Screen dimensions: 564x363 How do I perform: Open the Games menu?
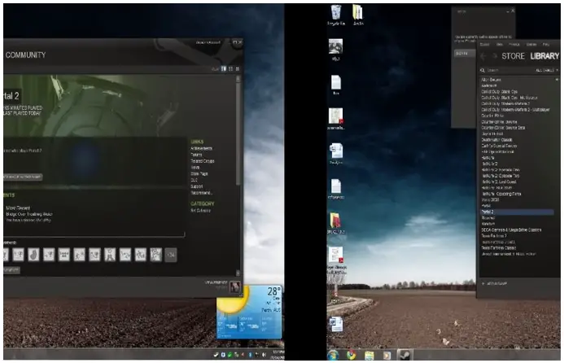pos(531,45)
